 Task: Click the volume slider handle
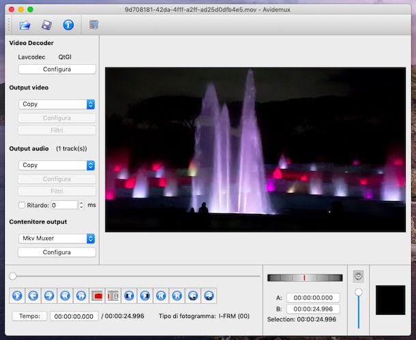tap(359, 292)
